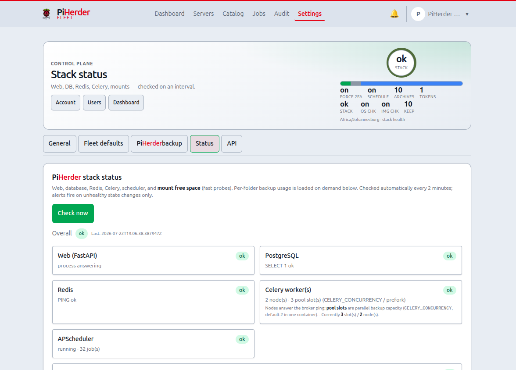Screen dimensions: 516x370
Task: Click the PiHerder raspberry logo icon
Action: coord(47,14)
